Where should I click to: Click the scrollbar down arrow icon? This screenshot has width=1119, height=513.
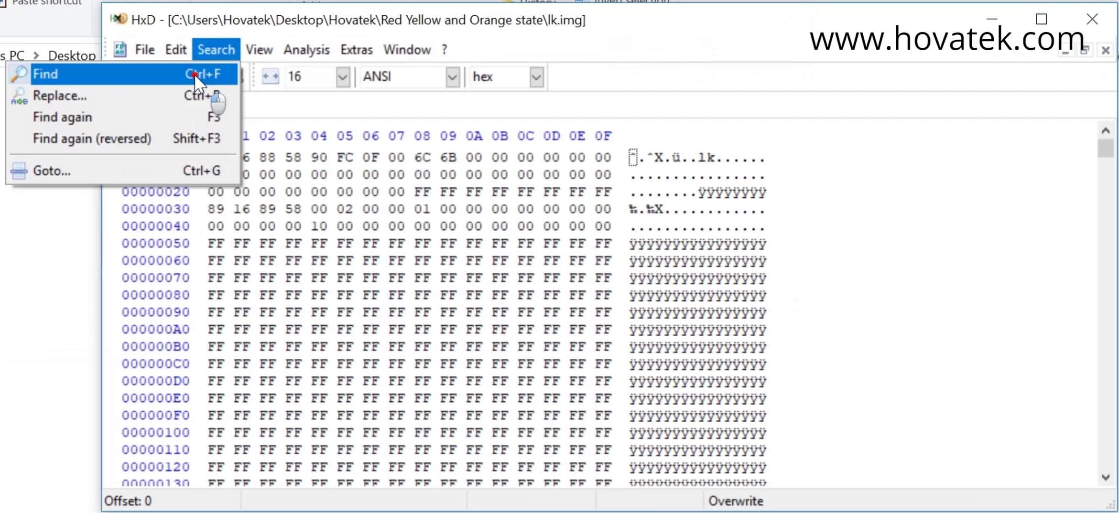1106,477
